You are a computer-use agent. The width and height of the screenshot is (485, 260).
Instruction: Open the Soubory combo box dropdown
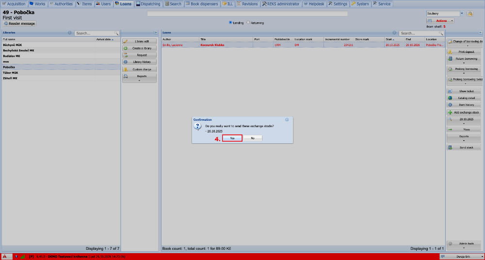coord(462,13)
